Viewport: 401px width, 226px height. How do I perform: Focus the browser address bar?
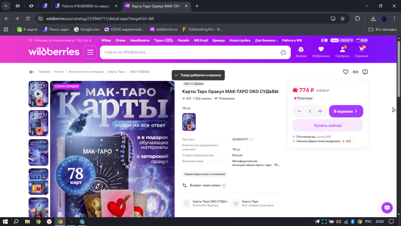185,18
